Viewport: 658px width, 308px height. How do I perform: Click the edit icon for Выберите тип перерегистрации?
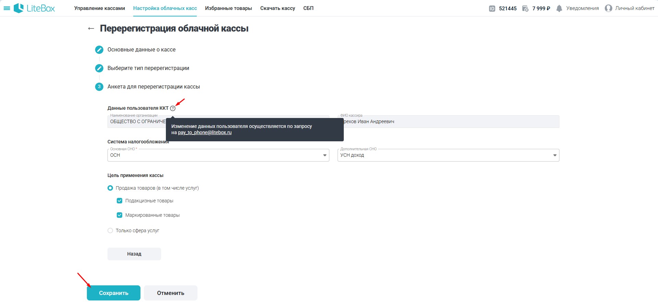tap(99, 68)
